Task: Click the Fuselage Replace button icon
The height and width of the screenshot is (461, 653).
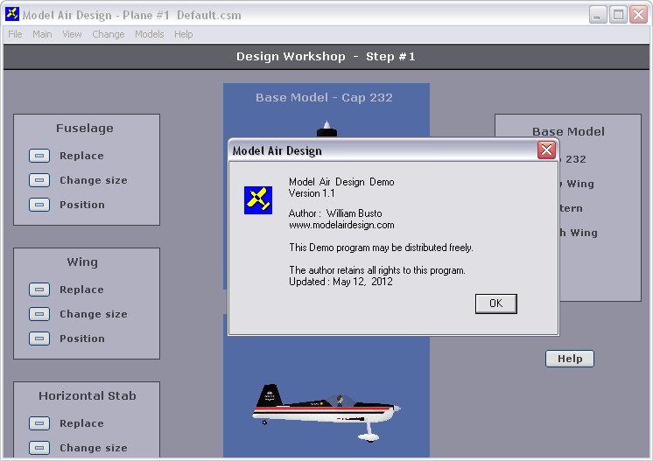Action: click(39, 156)
